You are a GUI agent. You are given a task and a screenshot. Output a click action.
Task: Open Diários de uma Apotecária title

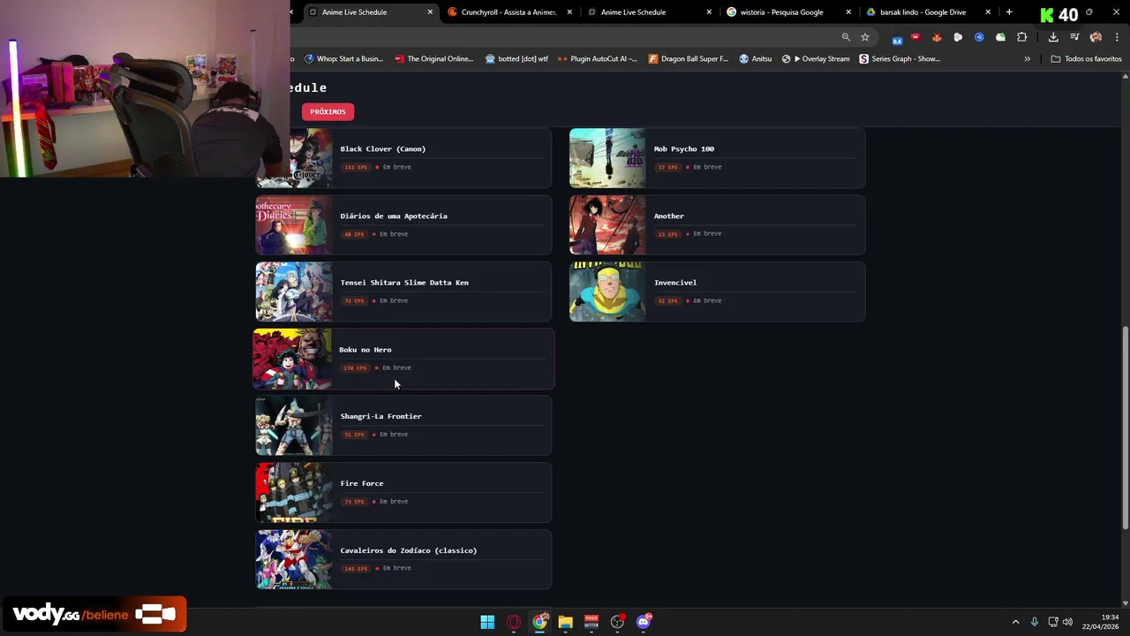(x=394, y=216)
